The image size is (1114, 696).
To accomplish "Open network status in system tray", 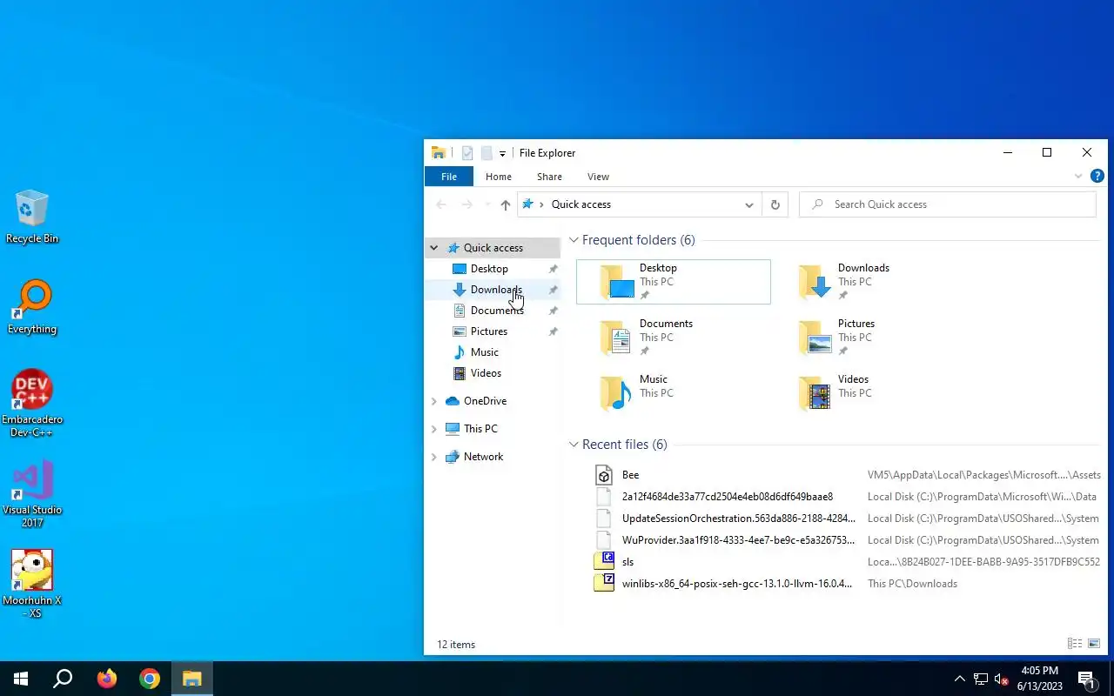I will [x=981, y=679].
